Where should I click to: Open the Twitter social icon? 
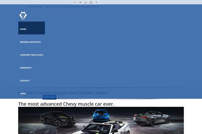(80, 2)
